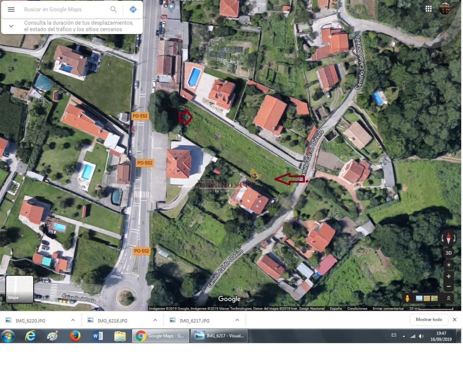Zoom in with the plus button

pos(448,276)
